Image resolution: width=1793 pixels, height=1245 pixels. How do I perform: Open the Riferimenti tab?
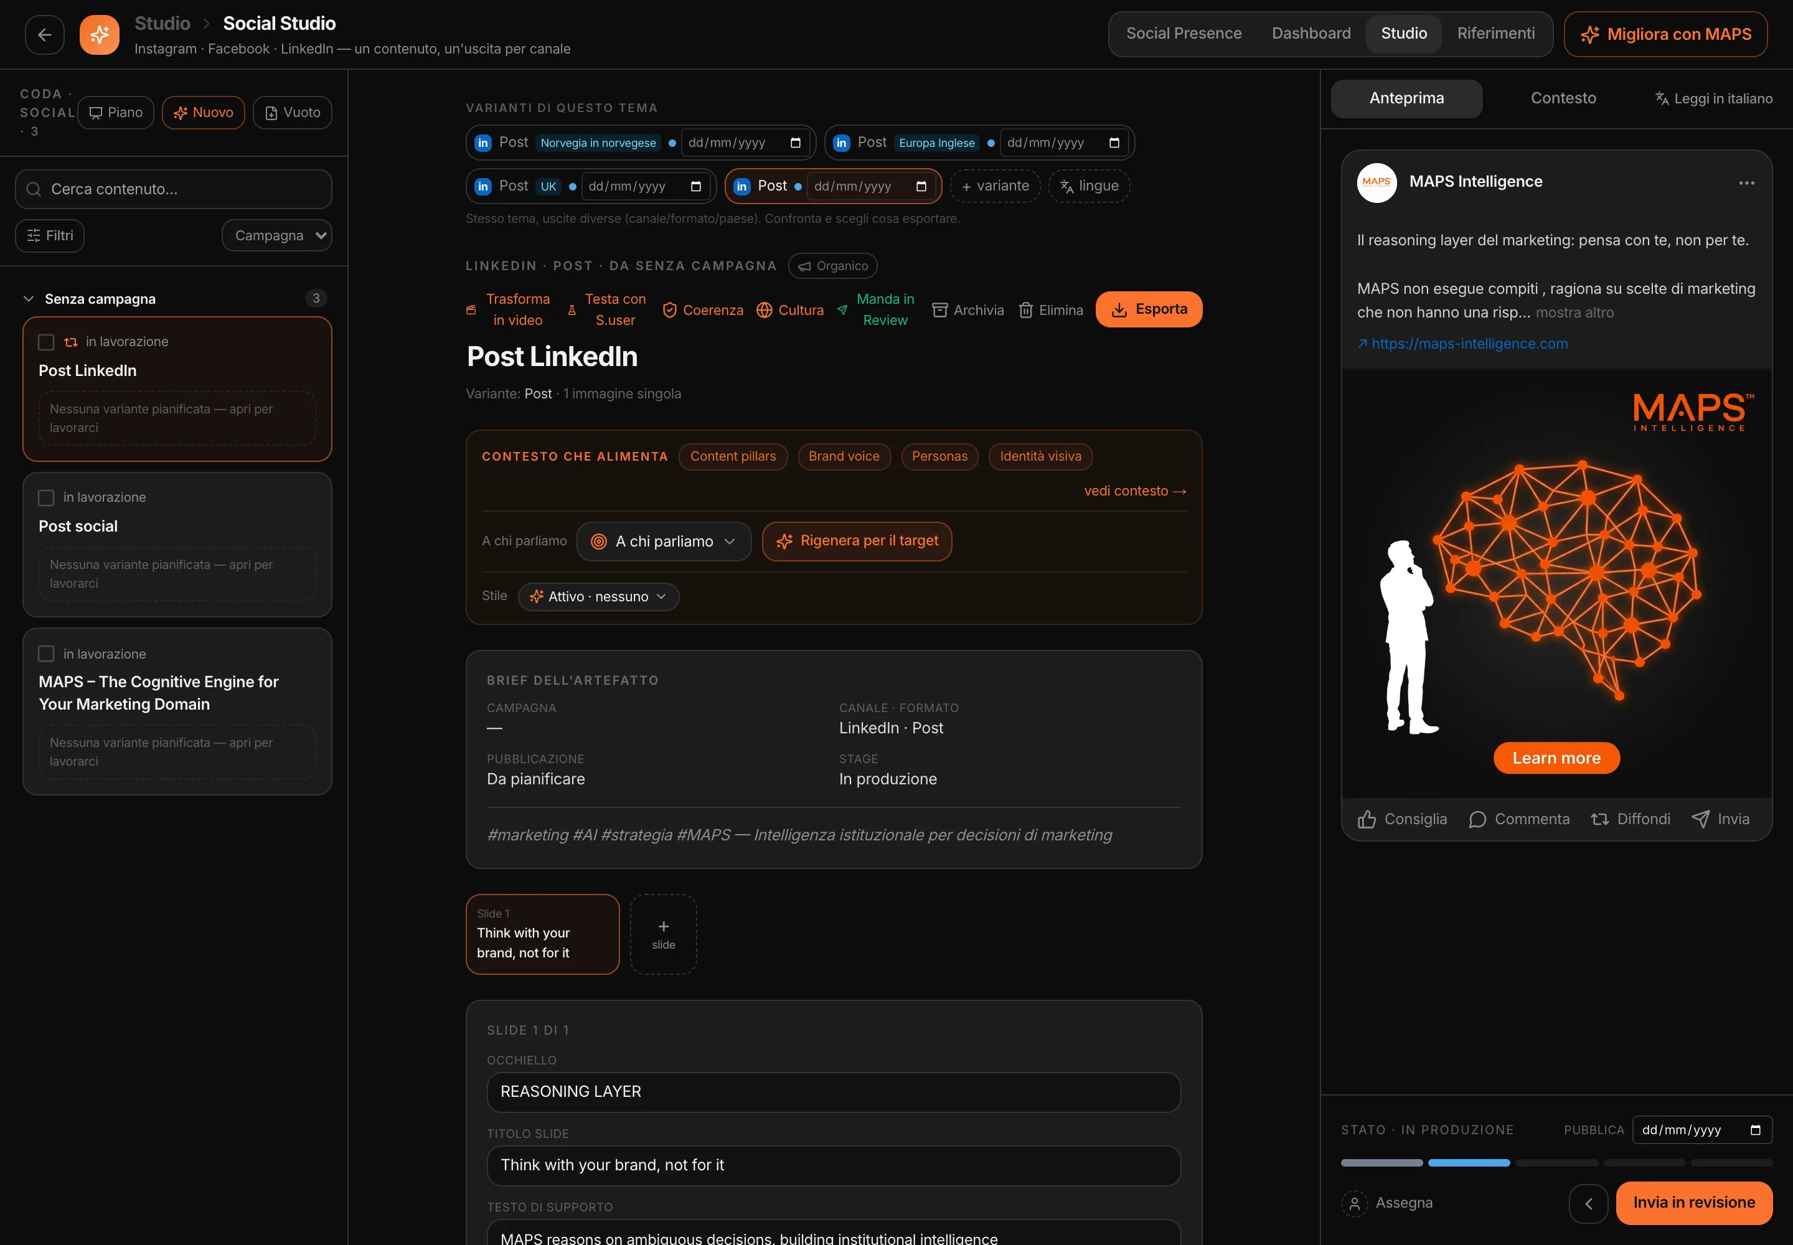[x=1496, y=34]
